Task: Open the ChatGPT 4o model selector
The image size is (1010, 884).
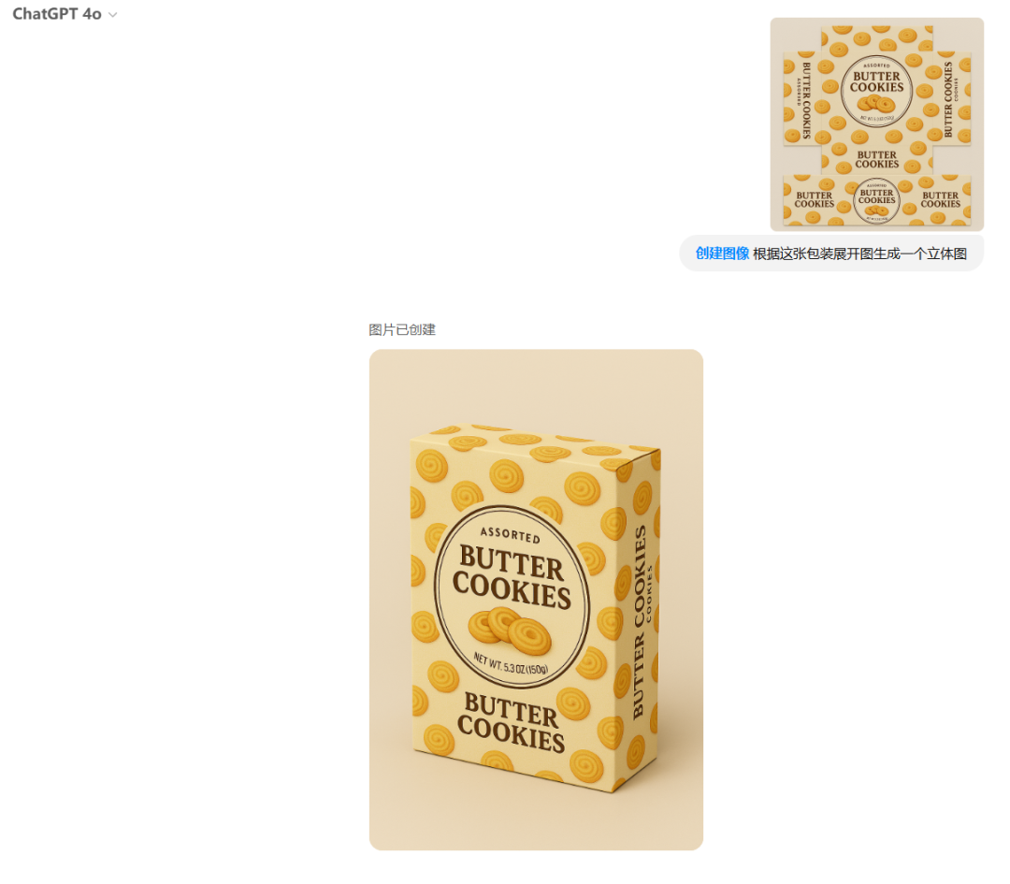Action: click(x=65, y=14)
